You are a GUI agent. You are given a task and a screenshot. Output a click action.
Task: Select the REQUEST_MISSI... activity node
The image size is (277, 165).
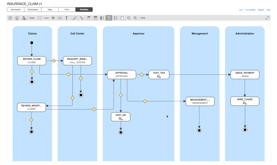(77, 61)
